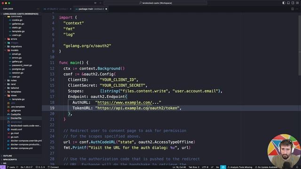Toggle the secondary sidebar layout icon
Image resolution: width=301 pixels, height=169 pixels.
coord(293,3)
